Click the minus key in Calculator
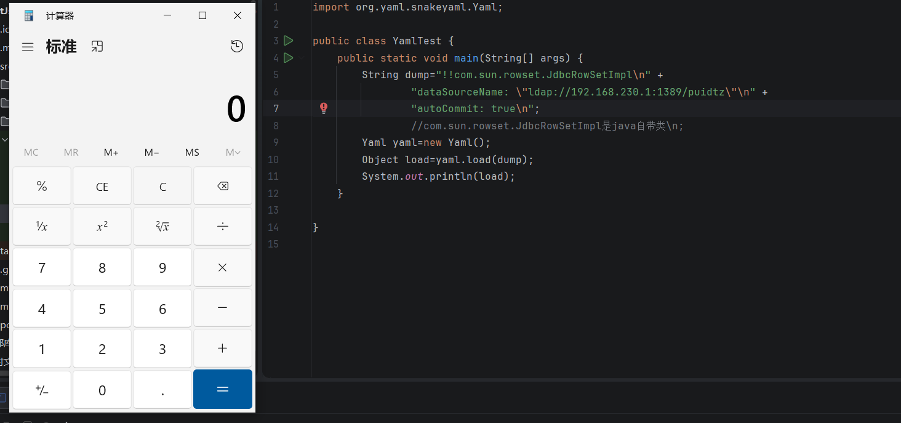 223,308
